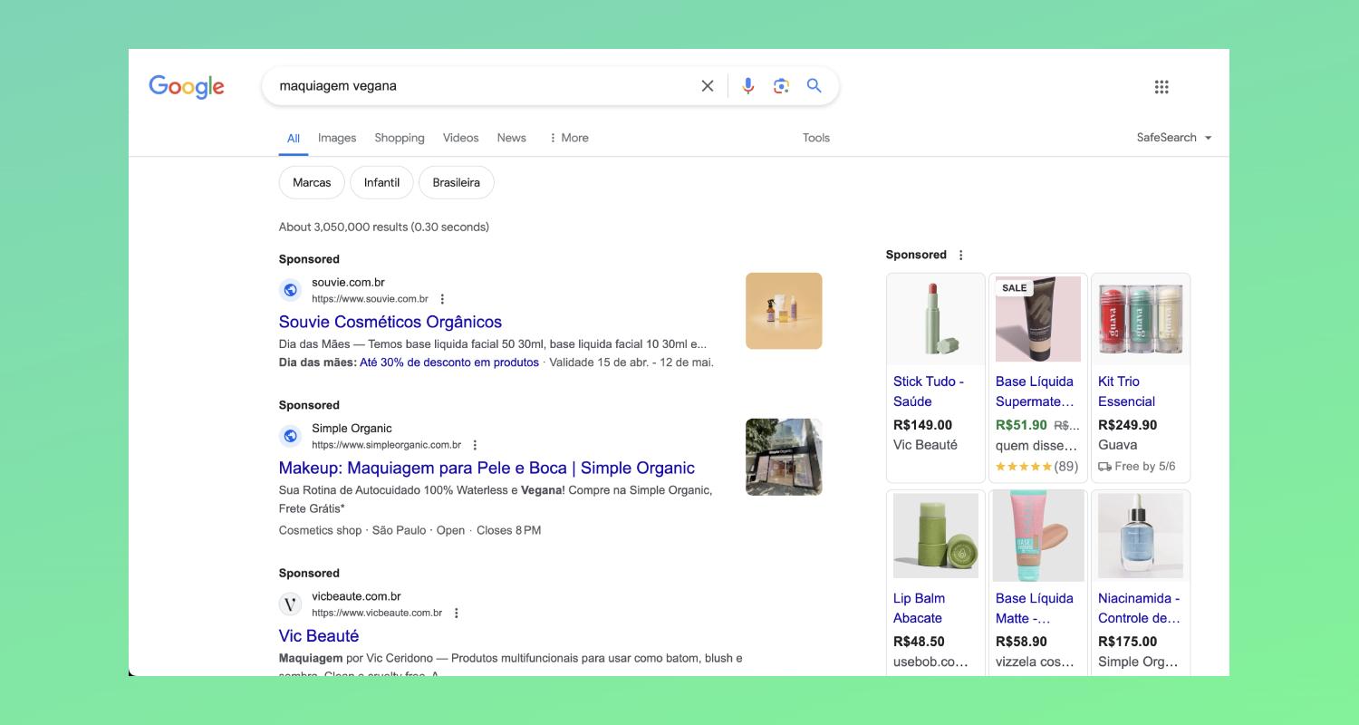This screenshot has height=725, width=1359.
Task: Click the magnifying glass search button
Action: pos(814,86)
